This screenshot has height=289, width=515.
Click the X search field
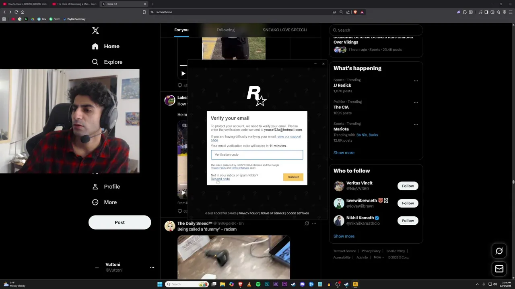376,30
